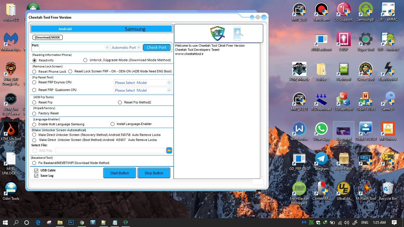
Task: Select Reset FRP Exynos CPU option
Action: pos(34,82)
